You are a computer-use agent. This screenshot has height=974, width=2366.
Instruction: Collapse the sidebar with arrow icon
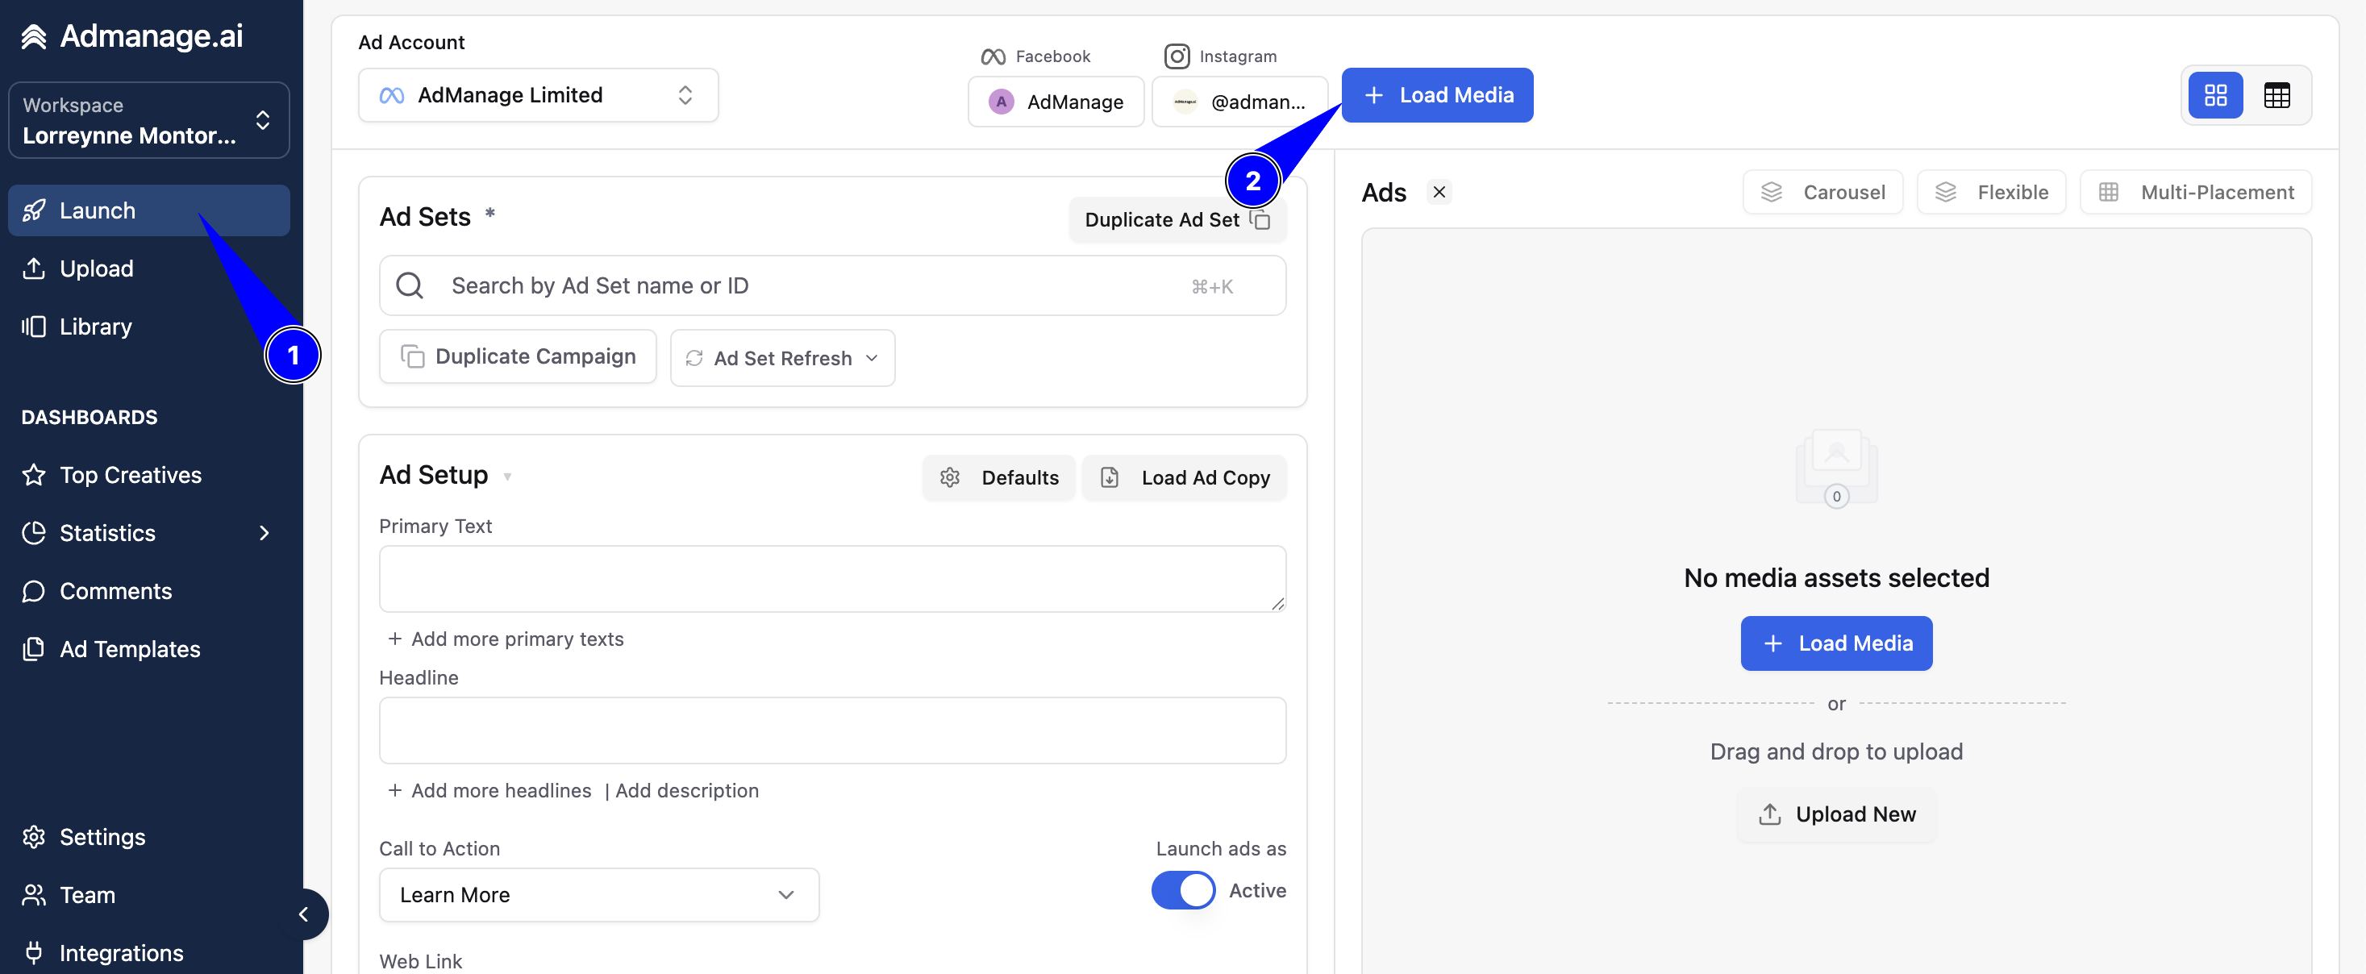(303, 914)
